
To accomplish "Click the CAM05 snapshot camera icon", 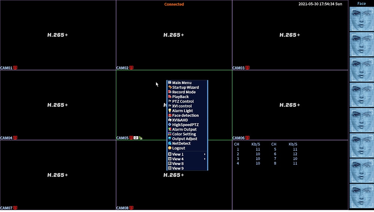I will pos(136,138).
